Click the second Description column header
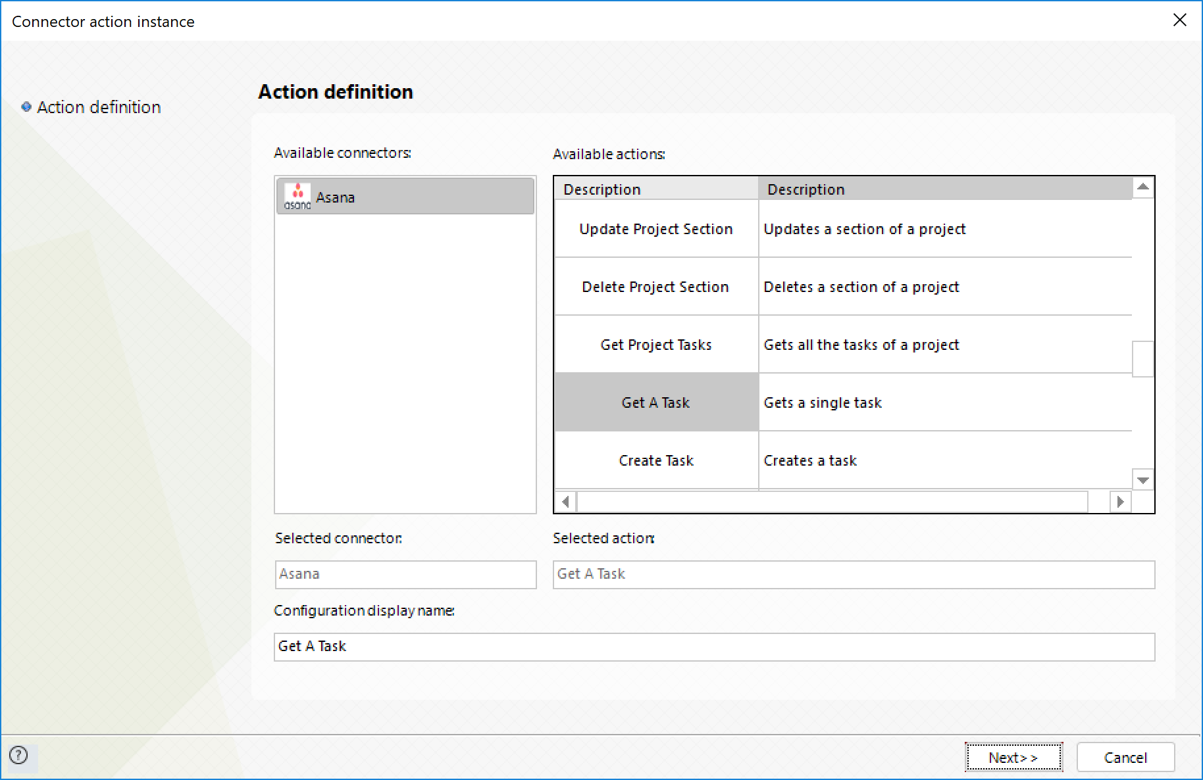Viewport: 1203px width, 780px height. (945, 189)
